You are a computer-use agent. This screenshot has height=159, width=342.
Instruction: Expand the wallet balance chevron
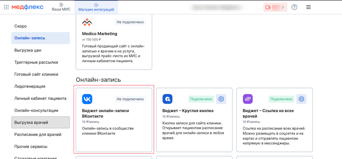click(283, 7)
